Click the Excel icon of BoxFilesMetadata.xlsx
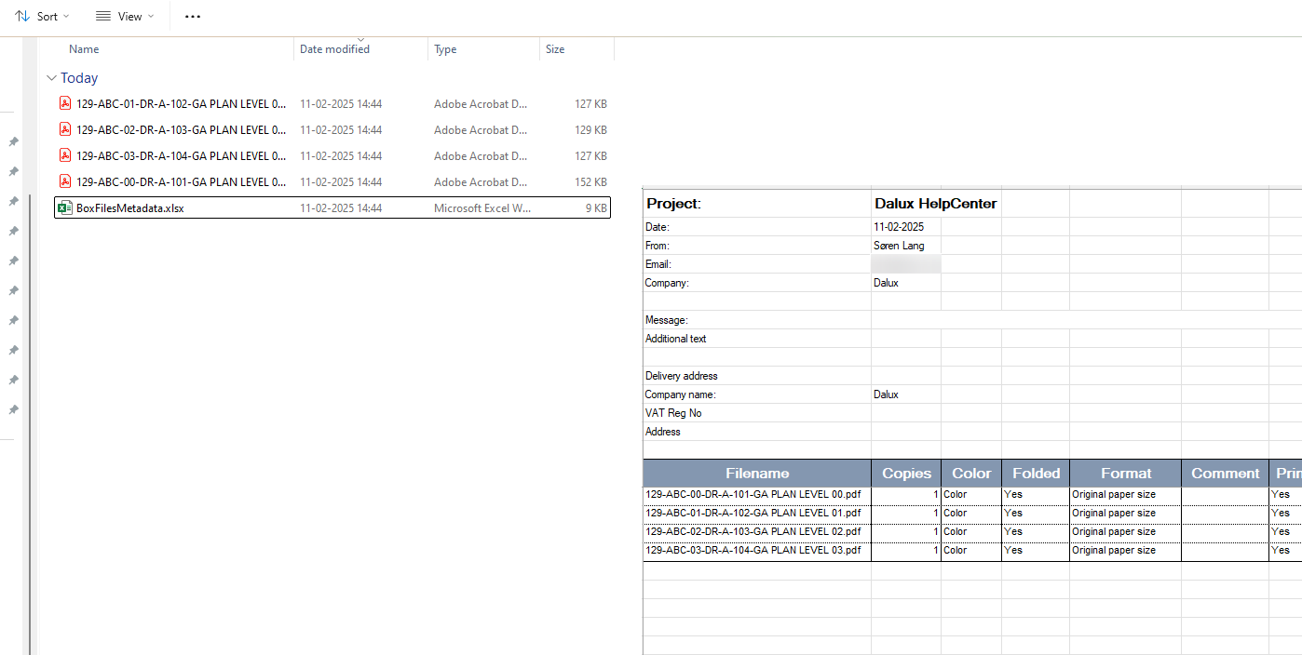Screen dimensions: 1302x655 coord(64,208)
